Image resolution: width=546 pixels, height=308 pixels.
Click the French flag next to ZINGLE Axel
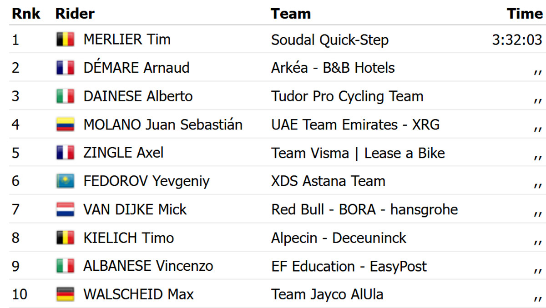65,153
